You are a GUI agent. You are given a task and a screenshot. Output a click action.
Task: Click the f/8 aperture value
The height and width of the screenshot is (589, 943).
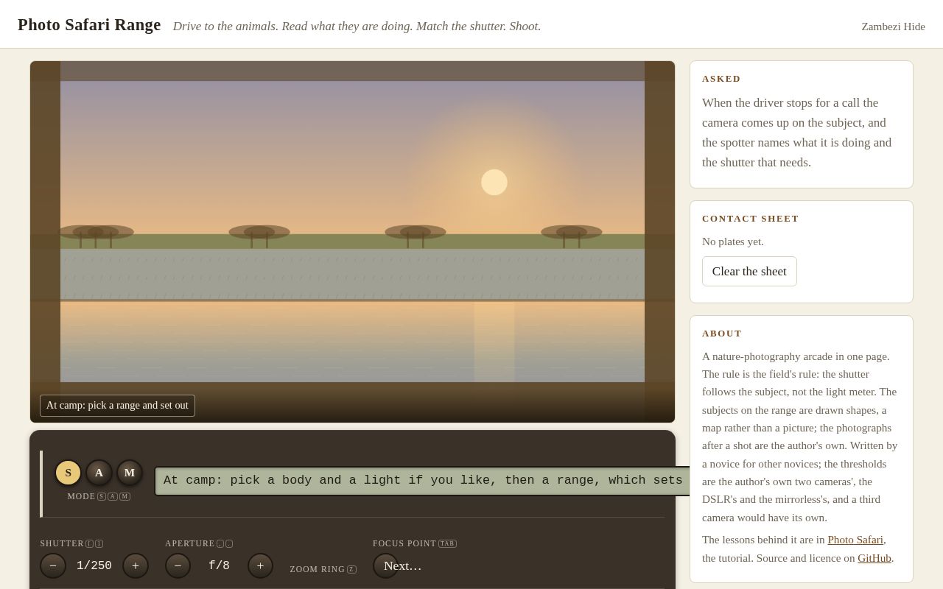pyautogui.click(x=219, y=565)
